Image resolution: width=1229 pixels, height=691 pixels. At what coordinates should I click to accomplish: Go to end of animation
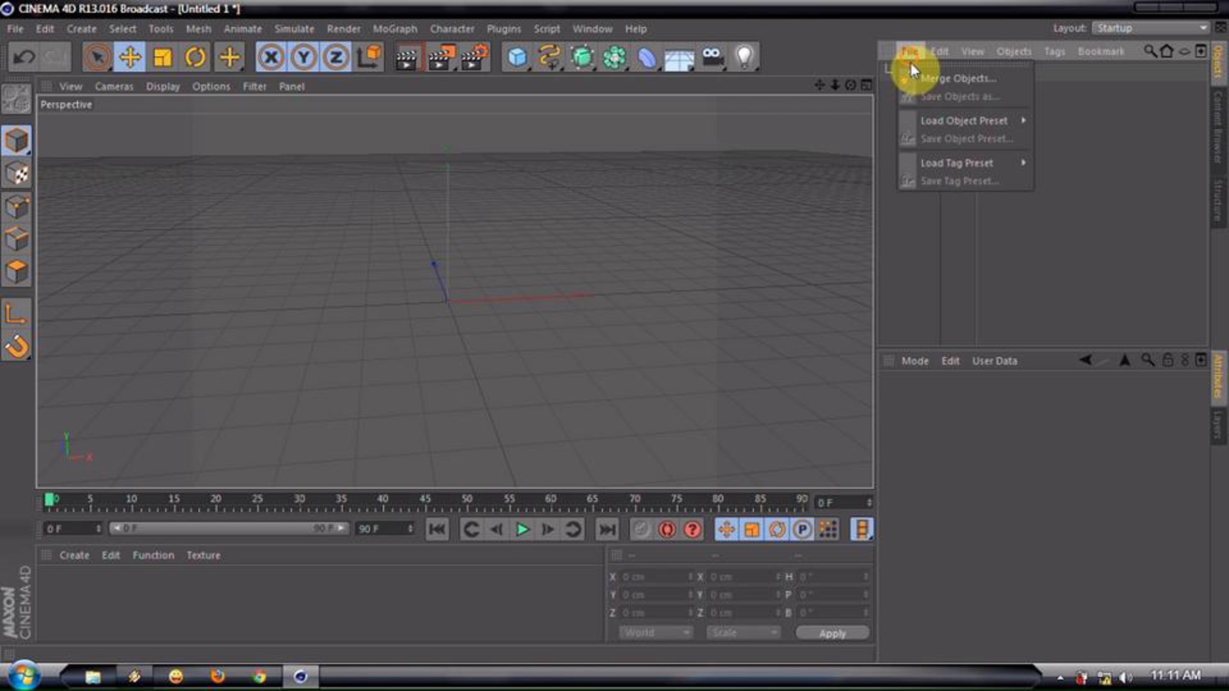pyautogui.click(x=607, y=529)
